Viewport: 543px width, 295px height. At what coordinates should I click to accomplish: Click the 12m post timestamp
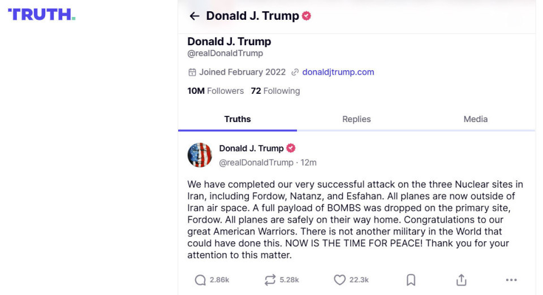pos(308,163)
